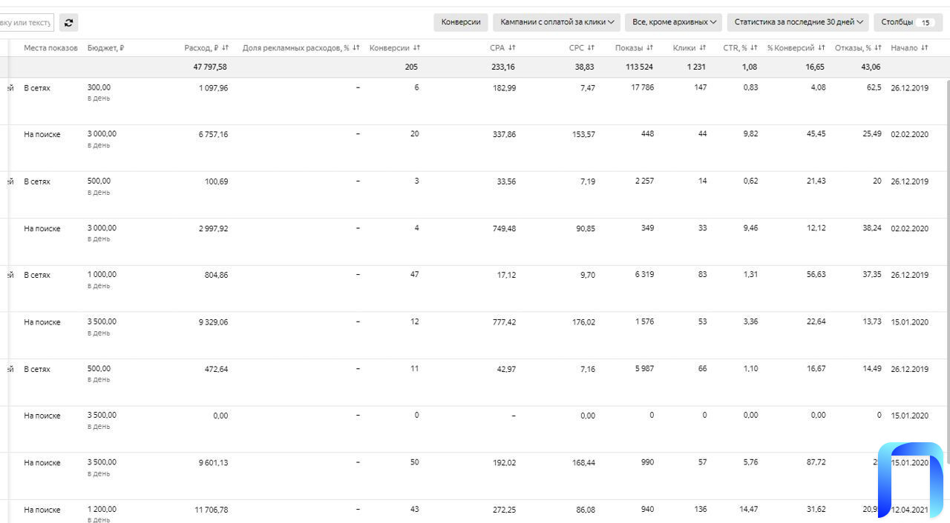Click spend cell 9 601,13
950x523 pixels.
click(x=213, y=462)
